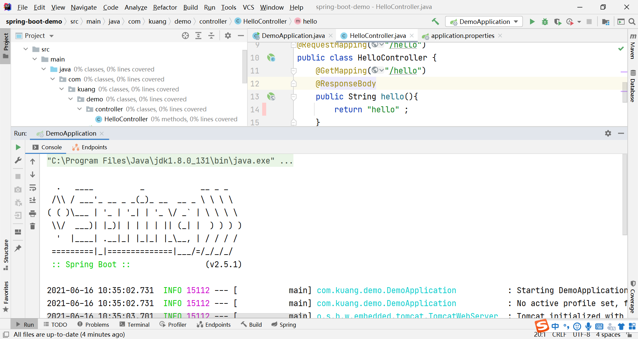The width and height of the screenshot is (638, 339).
Task: Open the Refactor menu
Action: 165,7
